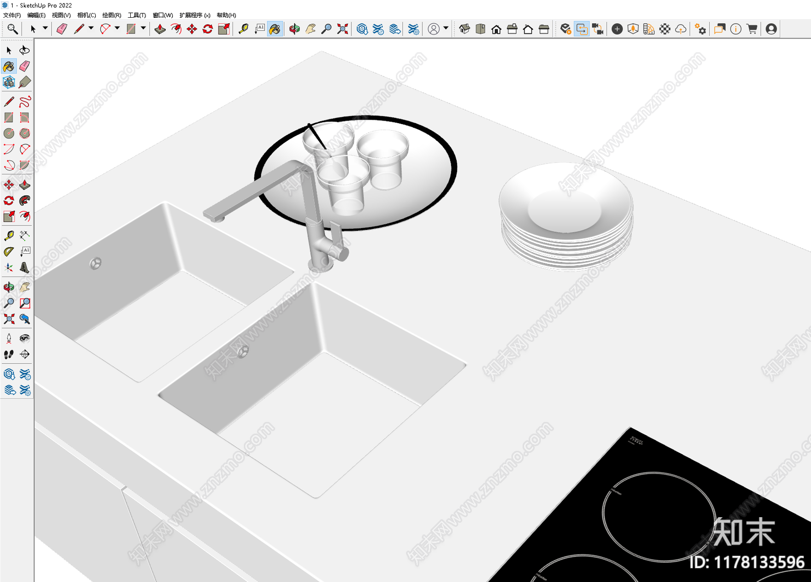Open the 工具(T) menu

136,15
